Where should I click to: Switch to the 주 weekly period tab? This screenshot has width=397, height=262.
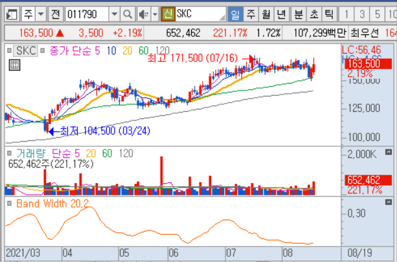click(x=251, y=14)
